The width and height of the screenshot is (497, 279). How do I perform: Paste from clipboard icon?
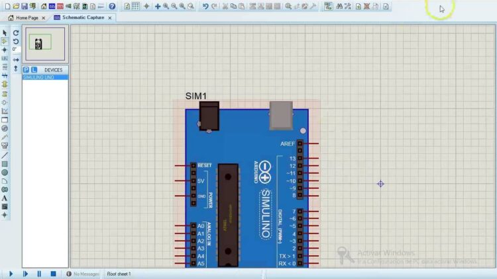(241, 7)
